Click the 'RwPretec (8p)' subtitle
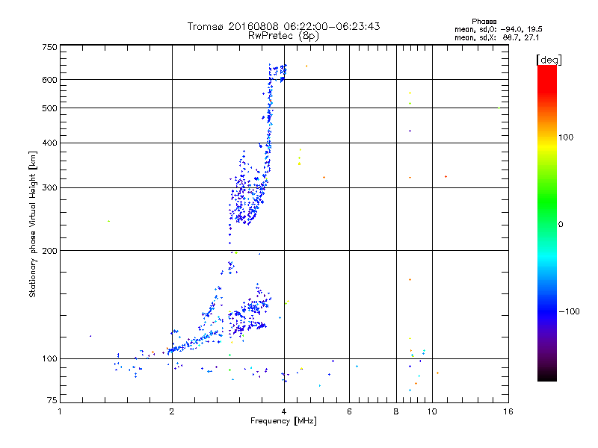Image resolution: width=598 pixels, height=448 pixels. (283, 36)
